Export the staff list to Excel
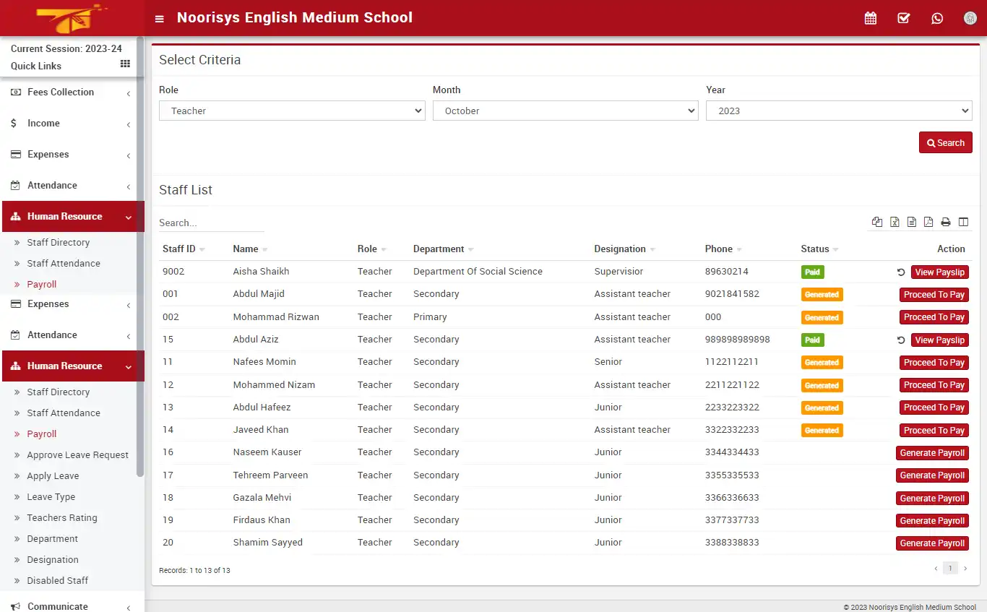The height and width of the screenshot is (612, 987). pos(895,222)
